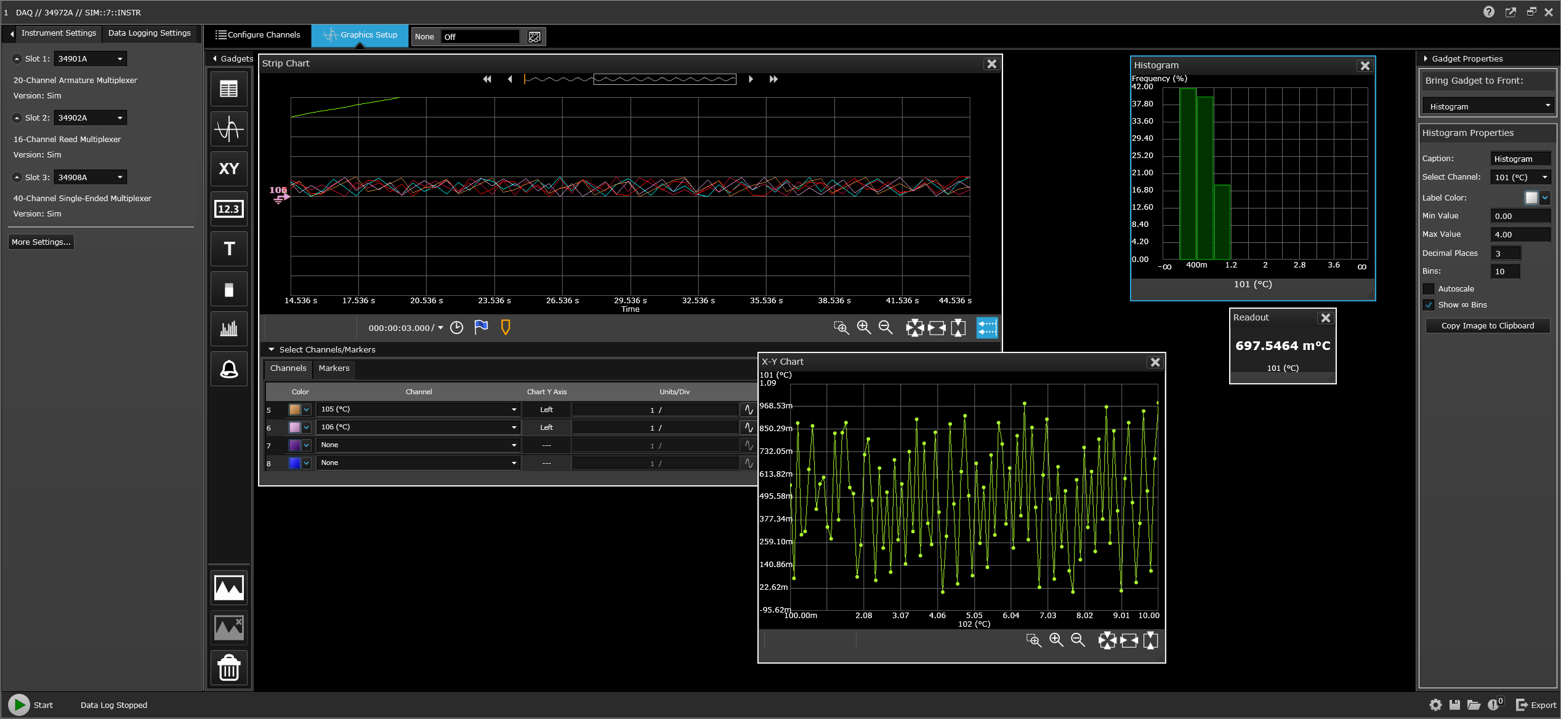The height and width of the screenshot is (719, 1561).
Task: Switch to the Markers tab
Action: [334, 369]
